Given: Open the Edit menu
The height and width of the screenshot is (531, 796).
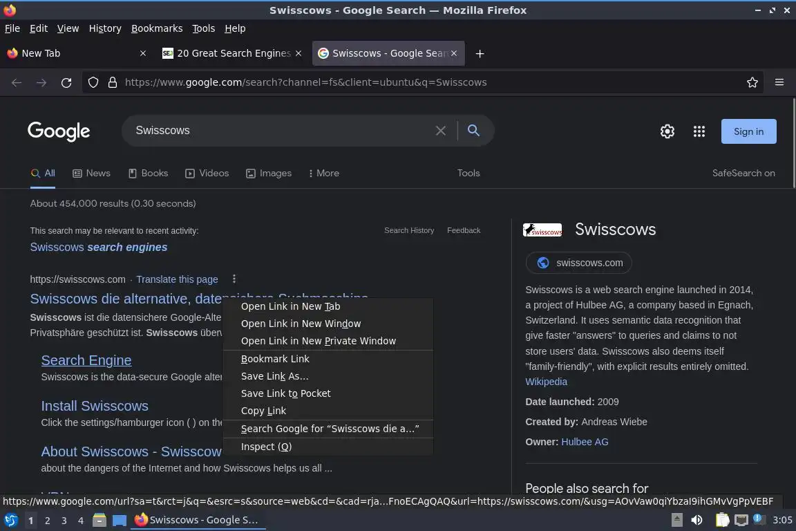Looking at the screenshot, I should coord(39,28).
